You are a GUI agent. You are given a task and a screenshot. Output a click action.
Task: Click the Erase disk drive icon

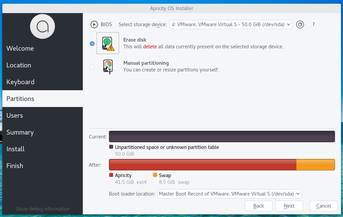[x=108, y=43]
